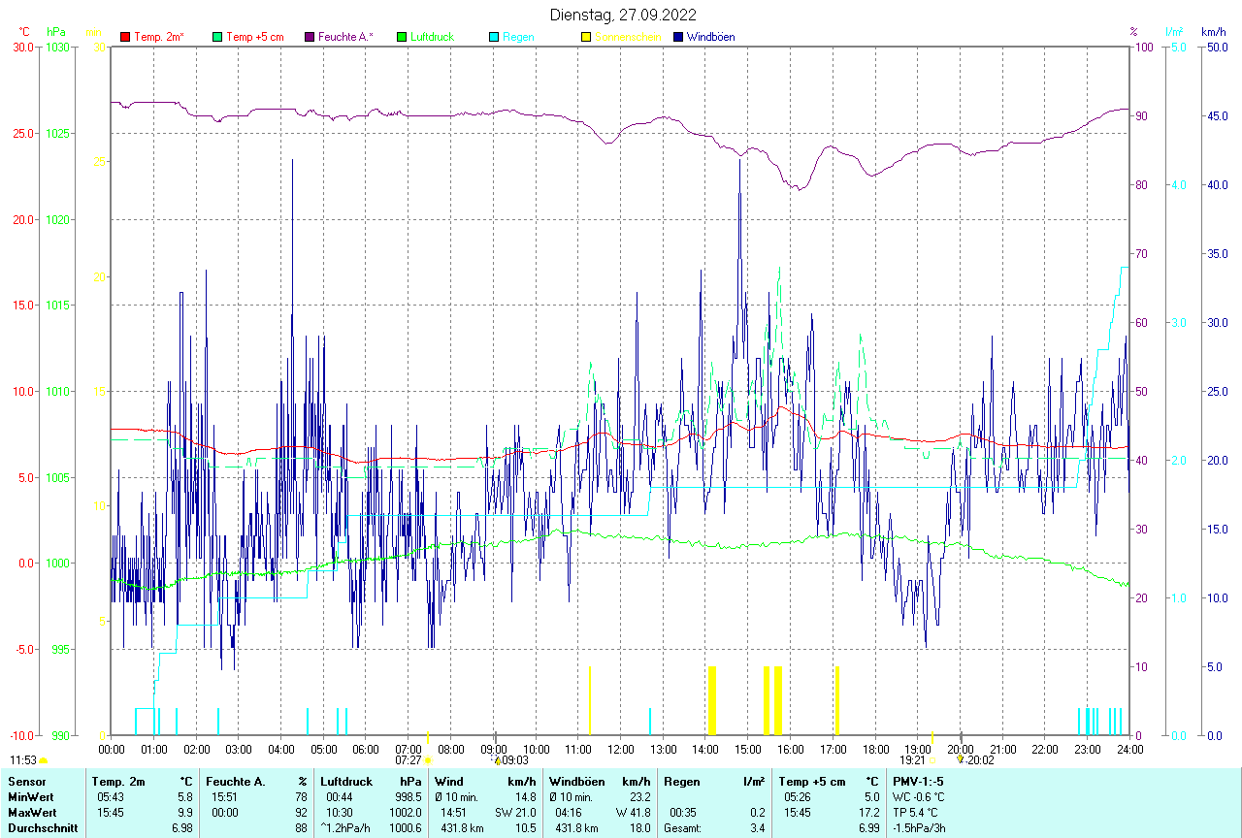Click the 'Regen' column header in table
This screenshot has width=1242, height=838.
coord(682,781)
